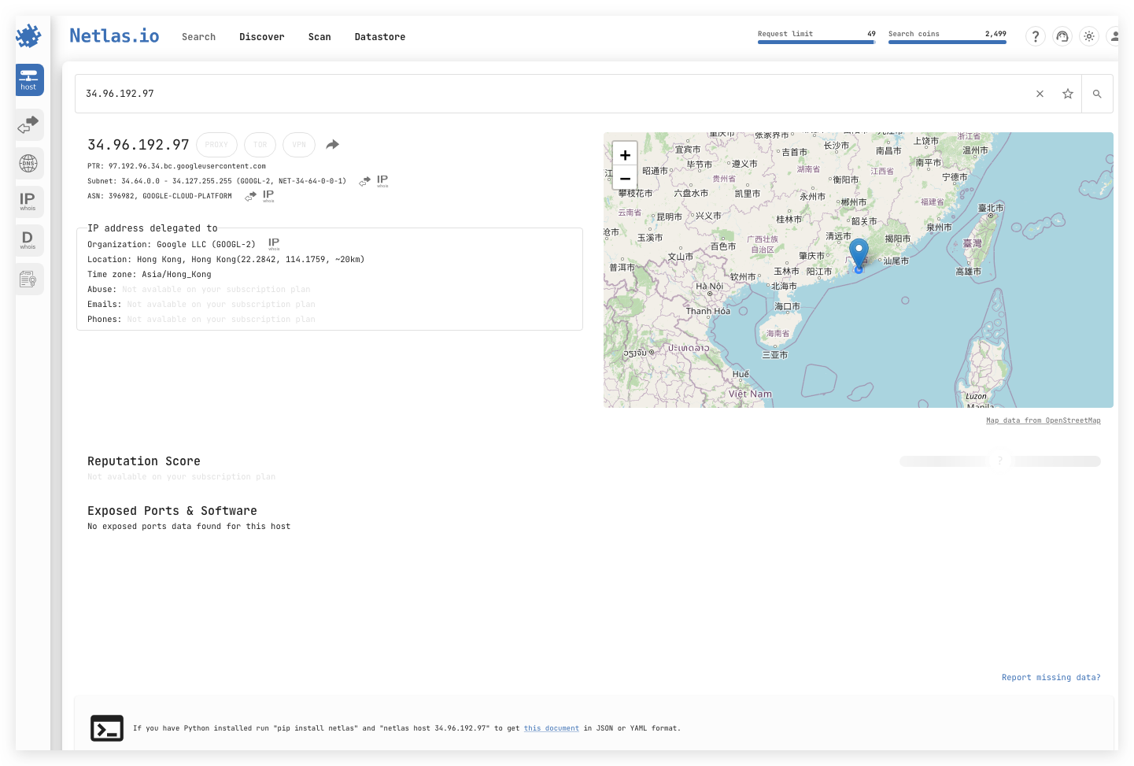
Task: Click the 'Exposed Ports & Software' heading
Action: coord(172,511)
